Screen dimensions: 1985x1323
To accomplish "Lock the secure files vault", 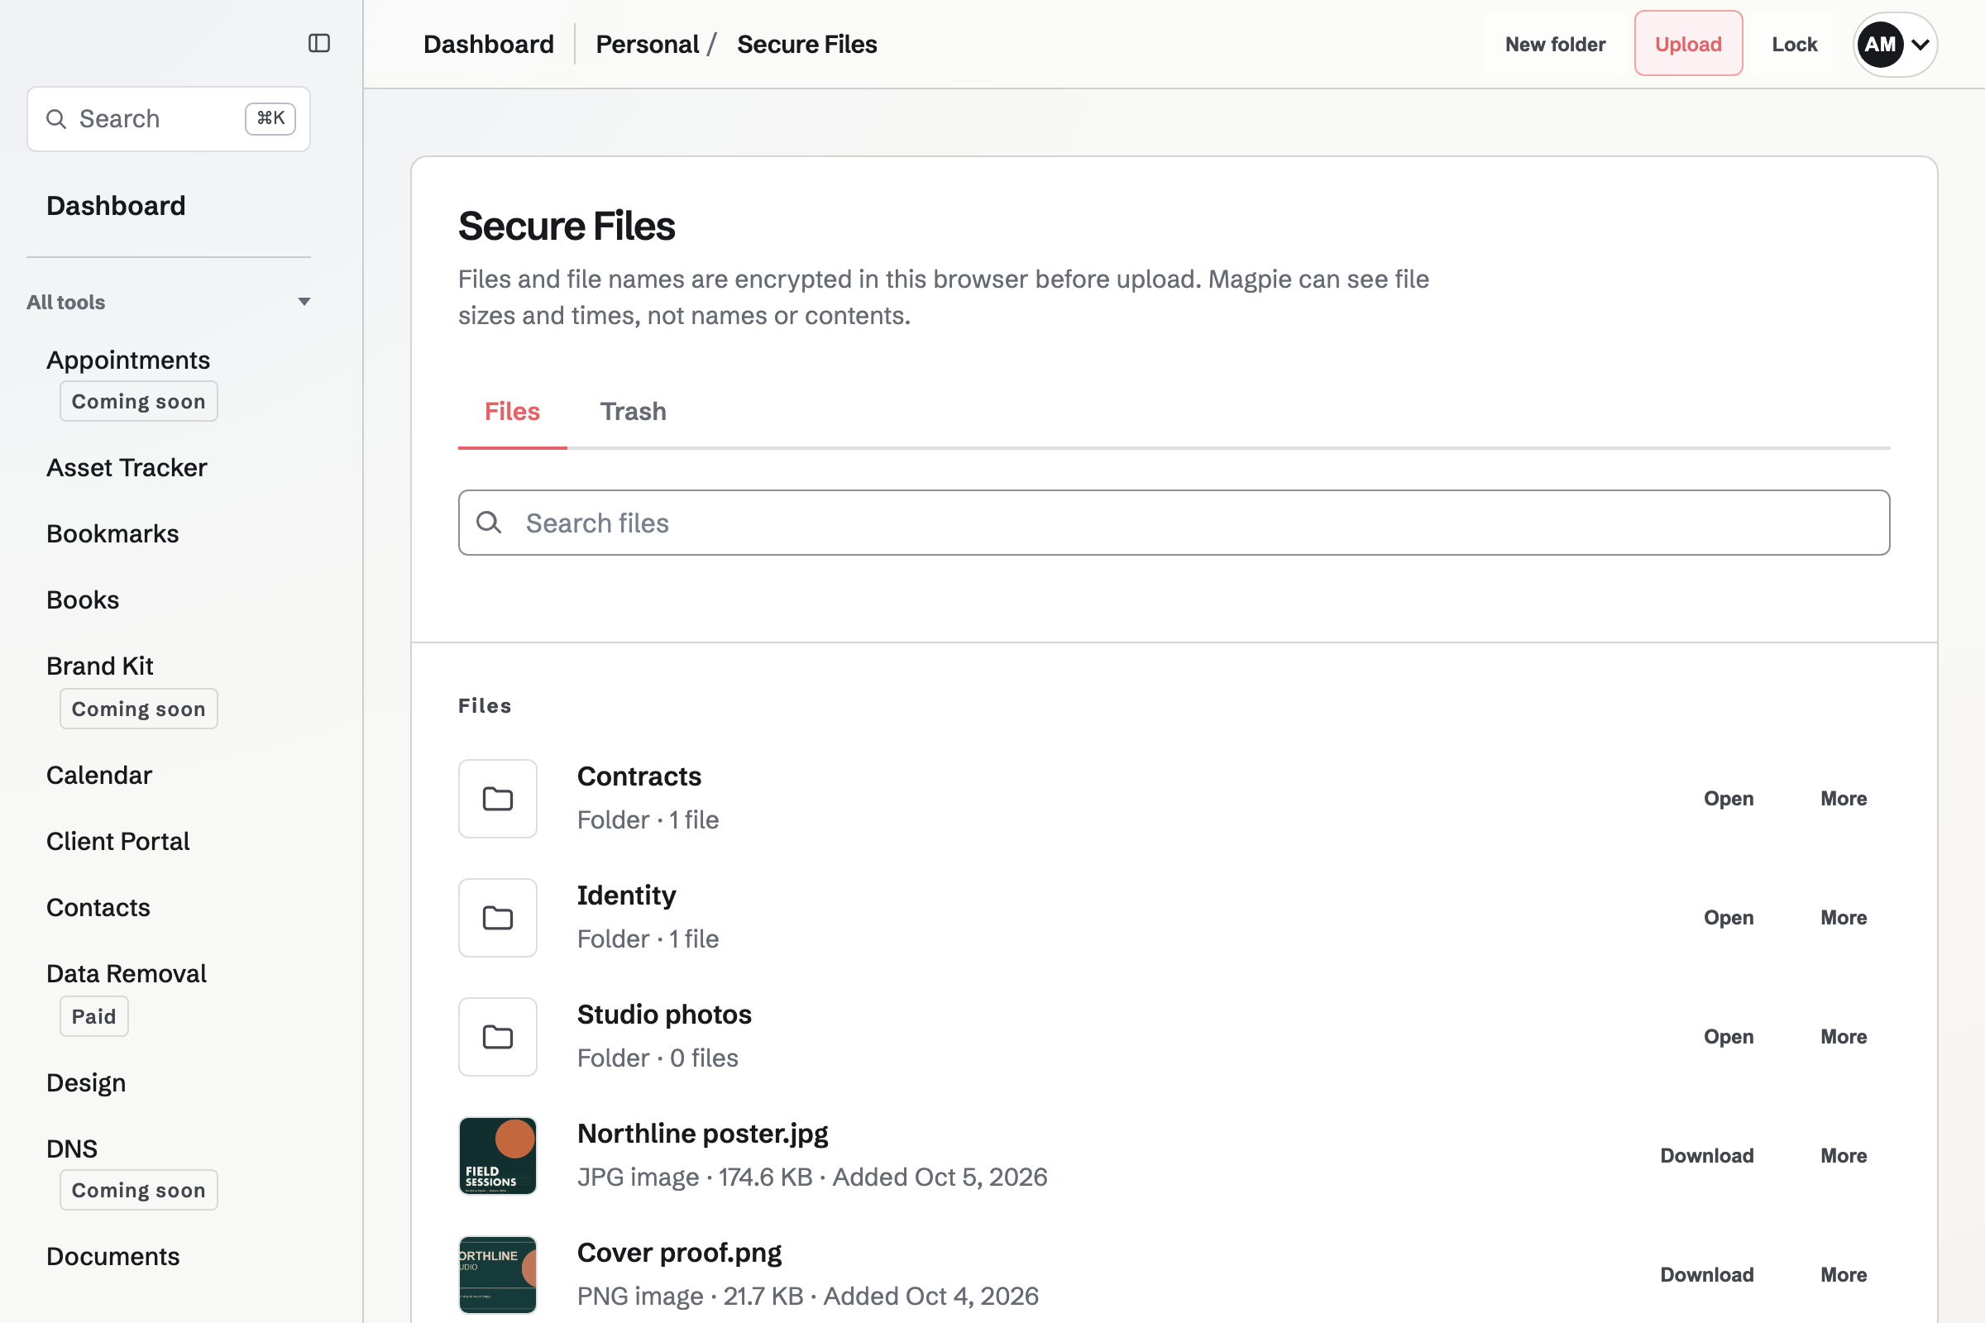I will pyautogui.click(x=1794, y=44).
